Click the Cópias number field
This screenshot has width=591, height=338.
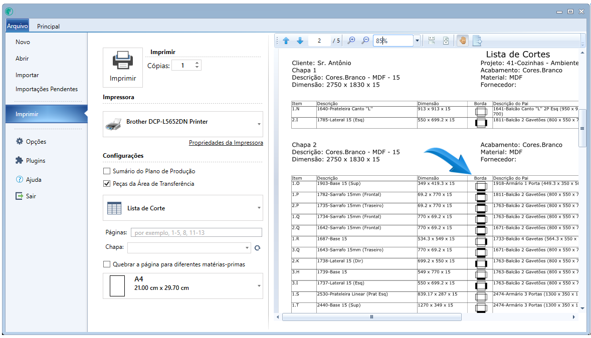coord(183,65)
